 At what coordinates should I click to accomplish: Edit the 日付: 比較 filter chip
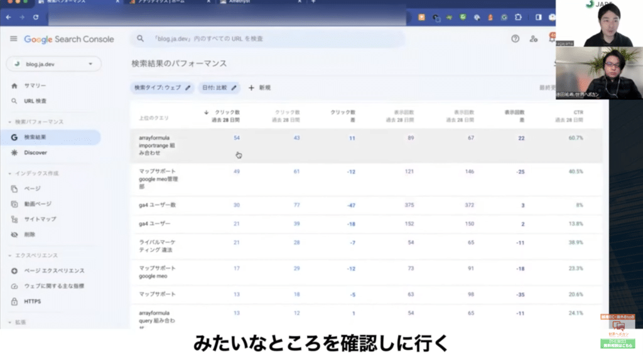pyautogui.click(x=219, y=88)
